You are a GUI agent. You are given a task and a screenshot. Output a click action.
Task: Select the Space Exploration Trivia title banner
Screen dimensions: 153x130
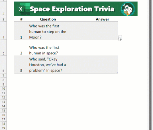[76, 9]
